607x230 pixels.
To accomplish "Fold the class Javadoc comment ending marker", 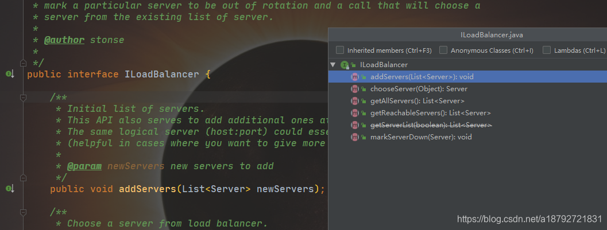I will tap(23, 63).
